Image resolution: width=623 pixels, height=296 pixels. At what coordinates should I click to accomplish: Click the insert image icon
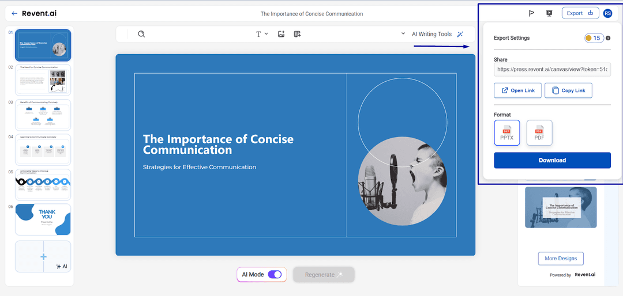pyautogui.click(x=282, y=34)
